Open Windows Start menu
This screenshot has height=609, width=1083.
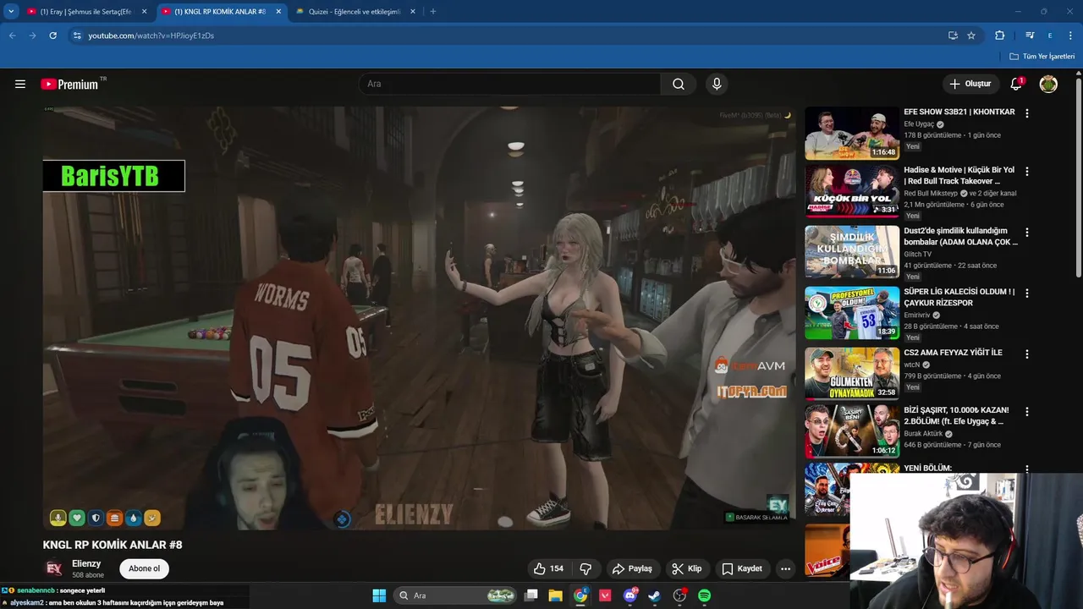click(379, 595)
